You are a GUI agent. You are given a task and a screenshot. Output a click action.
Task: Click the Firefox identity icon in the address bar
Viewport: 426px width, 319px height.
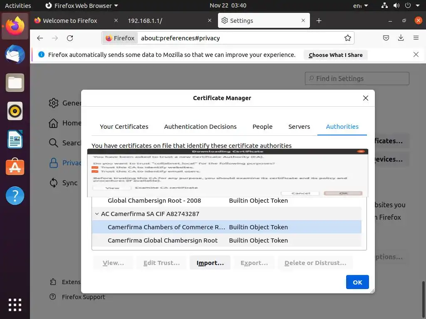pos(120,38)
